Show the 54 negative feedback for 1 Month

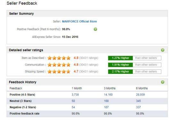coord(73,107)
